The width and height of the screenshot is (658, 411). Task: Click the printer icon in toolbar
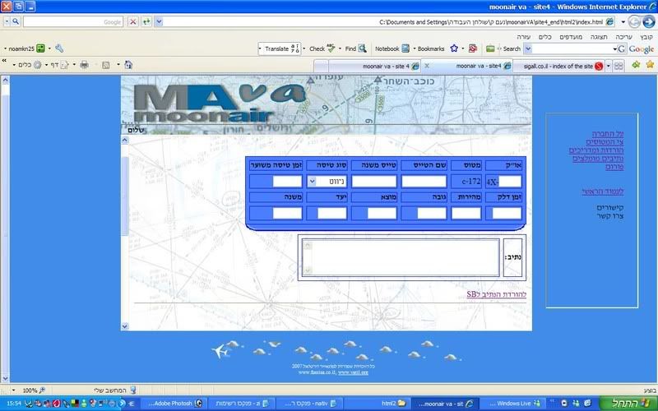point(84,64)
